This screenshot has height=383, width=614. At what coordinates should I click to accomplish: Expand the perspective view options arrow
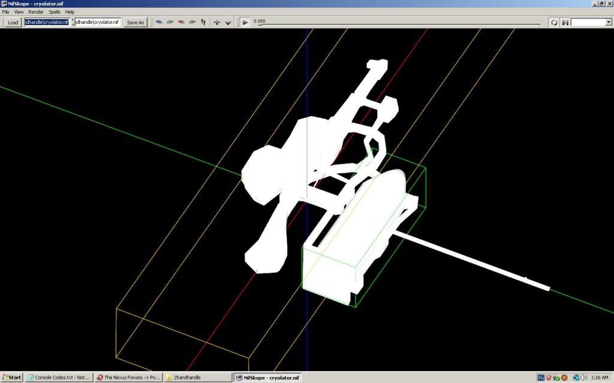(228, 23)
